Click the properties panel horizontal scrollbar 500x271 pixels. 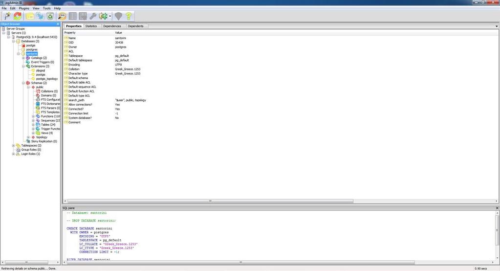(211, 201)
